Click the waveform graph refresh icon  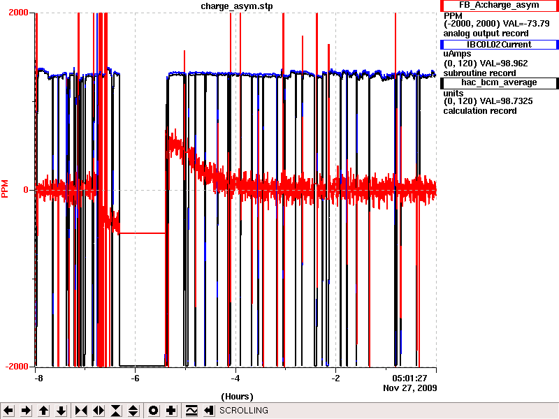191,411
